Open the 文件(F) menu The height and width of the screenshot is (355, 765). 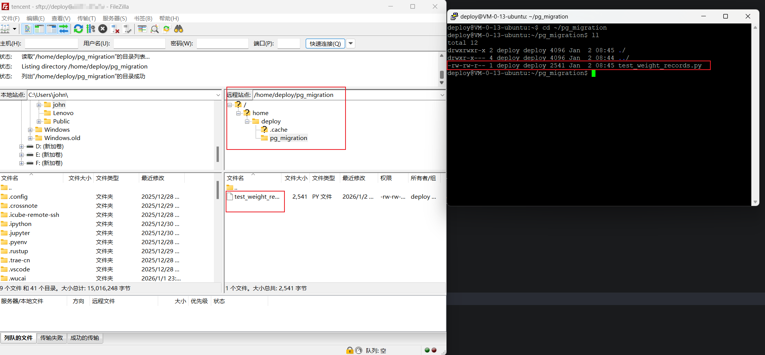[10, 18]
